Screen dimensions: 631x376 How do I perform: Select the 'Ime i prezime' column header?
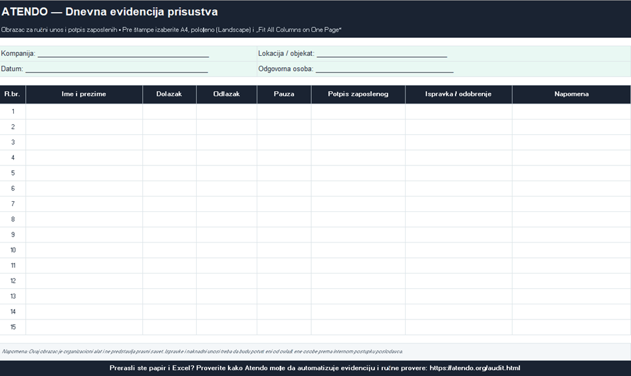click(84, 94)
